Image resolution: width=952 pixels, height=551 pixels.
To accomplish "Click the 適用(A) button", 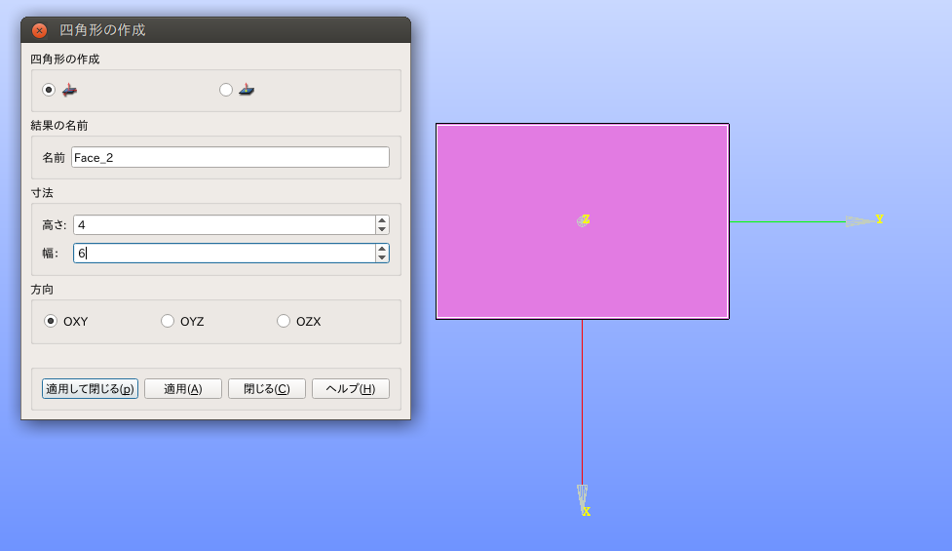I will pyautogui.click(x=183, y=389).
